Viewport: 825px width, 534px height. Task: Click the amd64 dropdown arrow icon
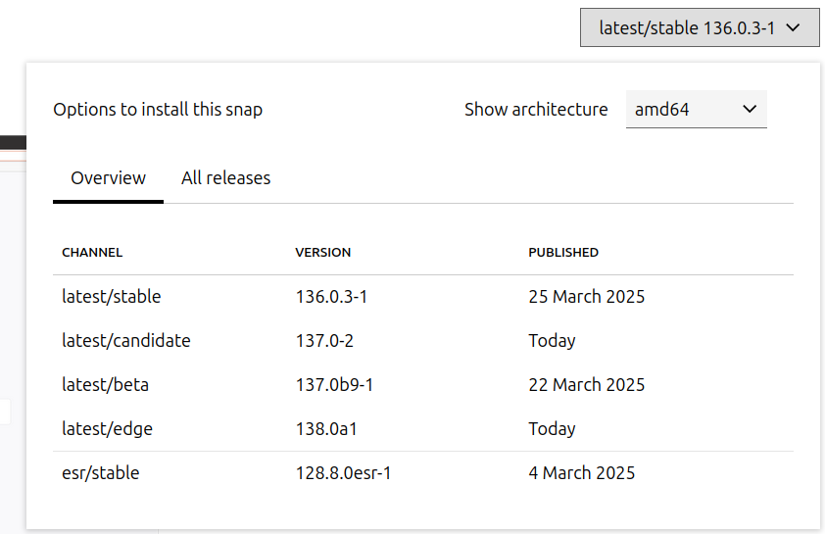[751, 110]
